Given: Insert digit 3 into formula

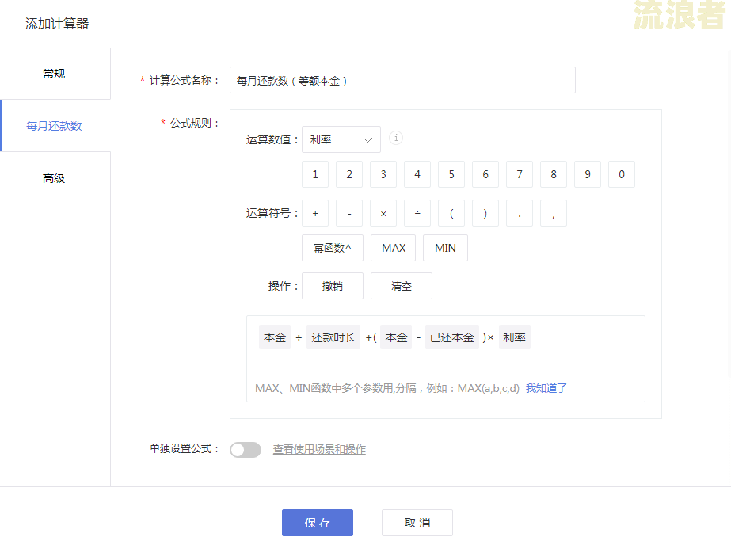Looking at the screenshot, I should point(383,174).
